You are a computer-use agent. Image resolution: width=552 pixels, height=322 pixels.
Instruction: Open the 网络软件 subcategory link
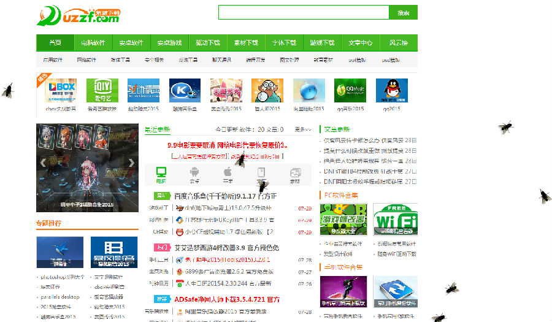click(x=86, y=60)
